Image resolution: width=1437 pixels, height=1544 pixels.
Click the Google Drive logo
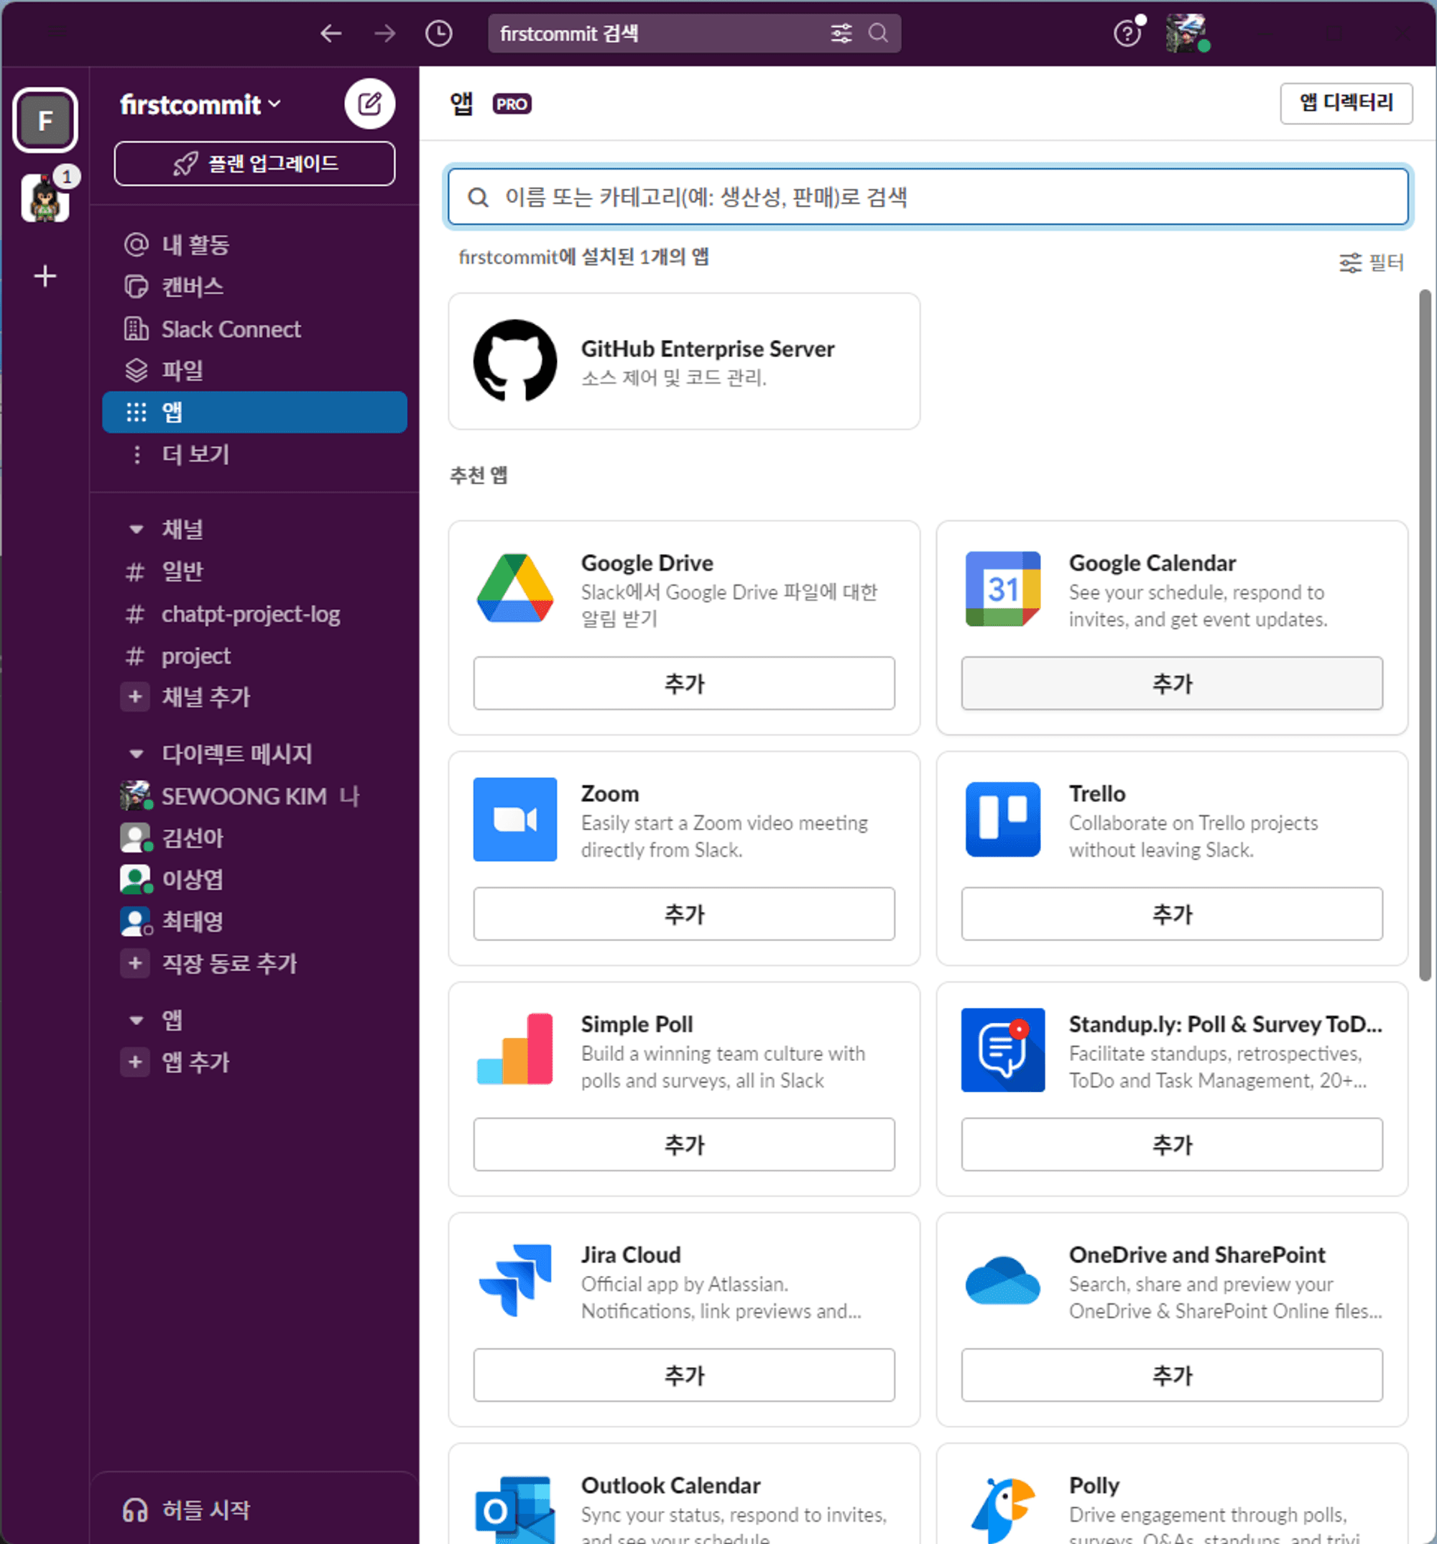515,588
